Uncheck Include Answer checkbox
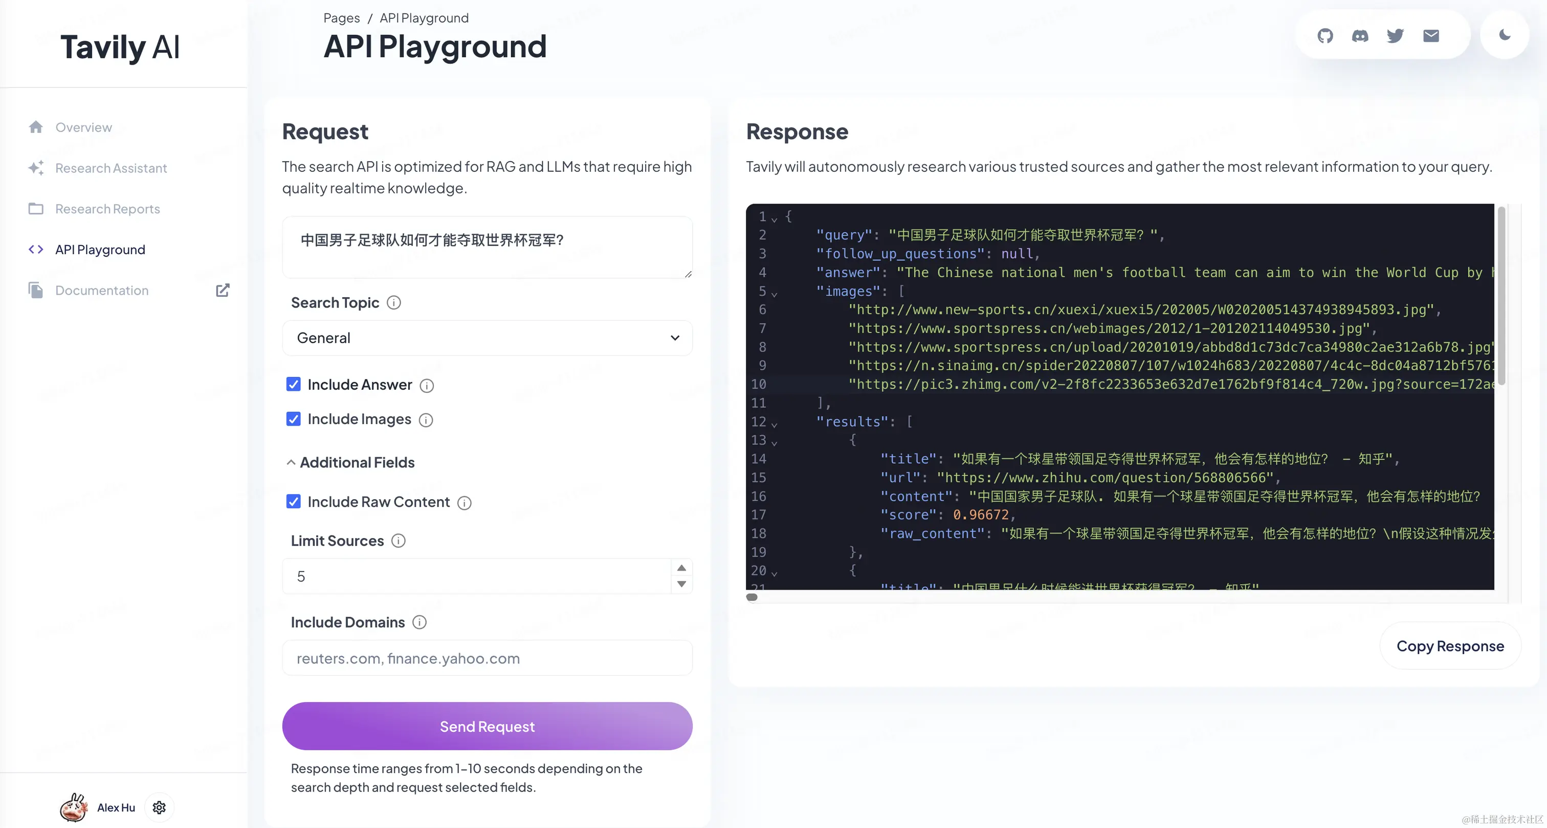The image size is (1547, 828). click(x=293, y=384)
